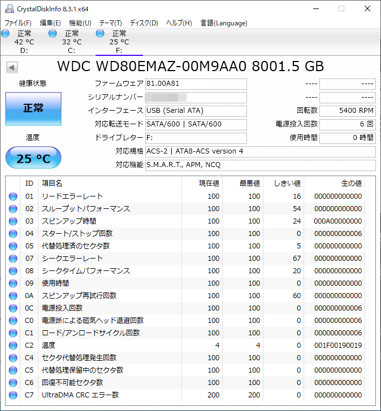Click raw value 000A00000000 in スピンアップ時間 row
Screen dimensions: 381x411
[x=337, y=221]
